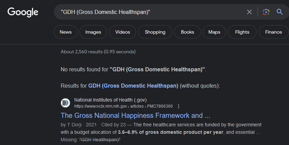
Task: Click the Google logo
Action: coord(23,12)
